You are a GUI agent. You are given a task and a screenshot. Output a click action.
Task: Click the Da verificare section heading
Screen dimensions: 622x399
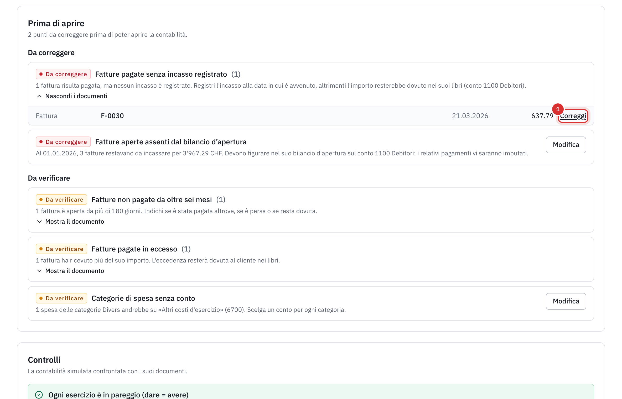pyautogui.click(x=49, y=178)
